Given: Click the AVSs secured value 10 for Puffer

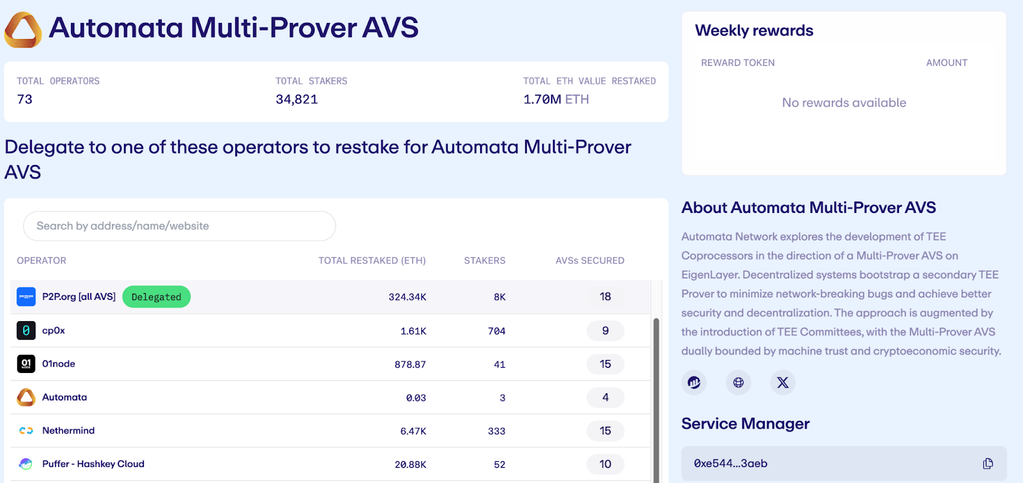Looking at the screenshot, I should pos(605,464).
